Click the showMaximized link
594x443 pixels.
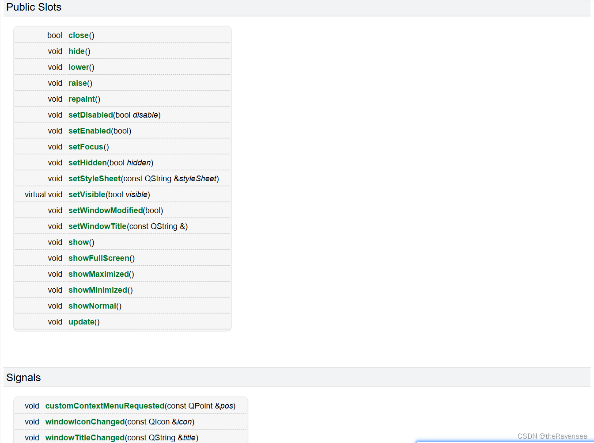(98, 274)
